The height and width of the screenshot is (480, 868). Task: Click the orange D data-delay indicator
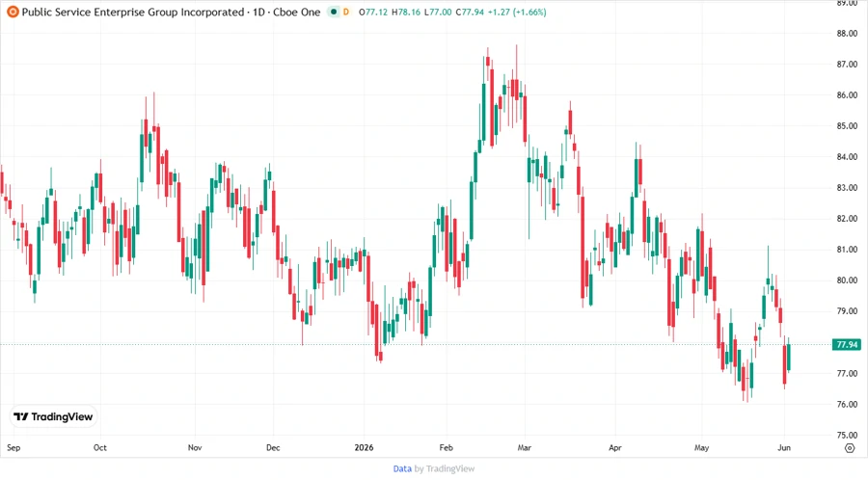[x=346, y=12]
